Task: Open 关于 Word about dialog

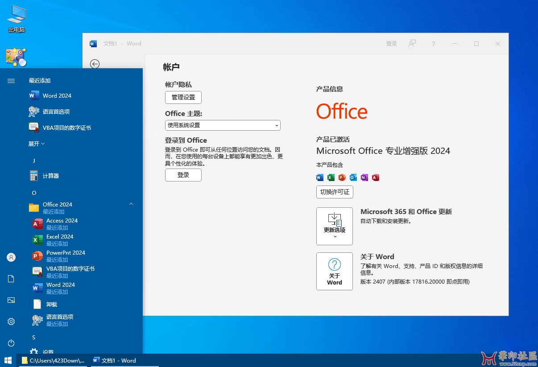Action: (335, 271)
